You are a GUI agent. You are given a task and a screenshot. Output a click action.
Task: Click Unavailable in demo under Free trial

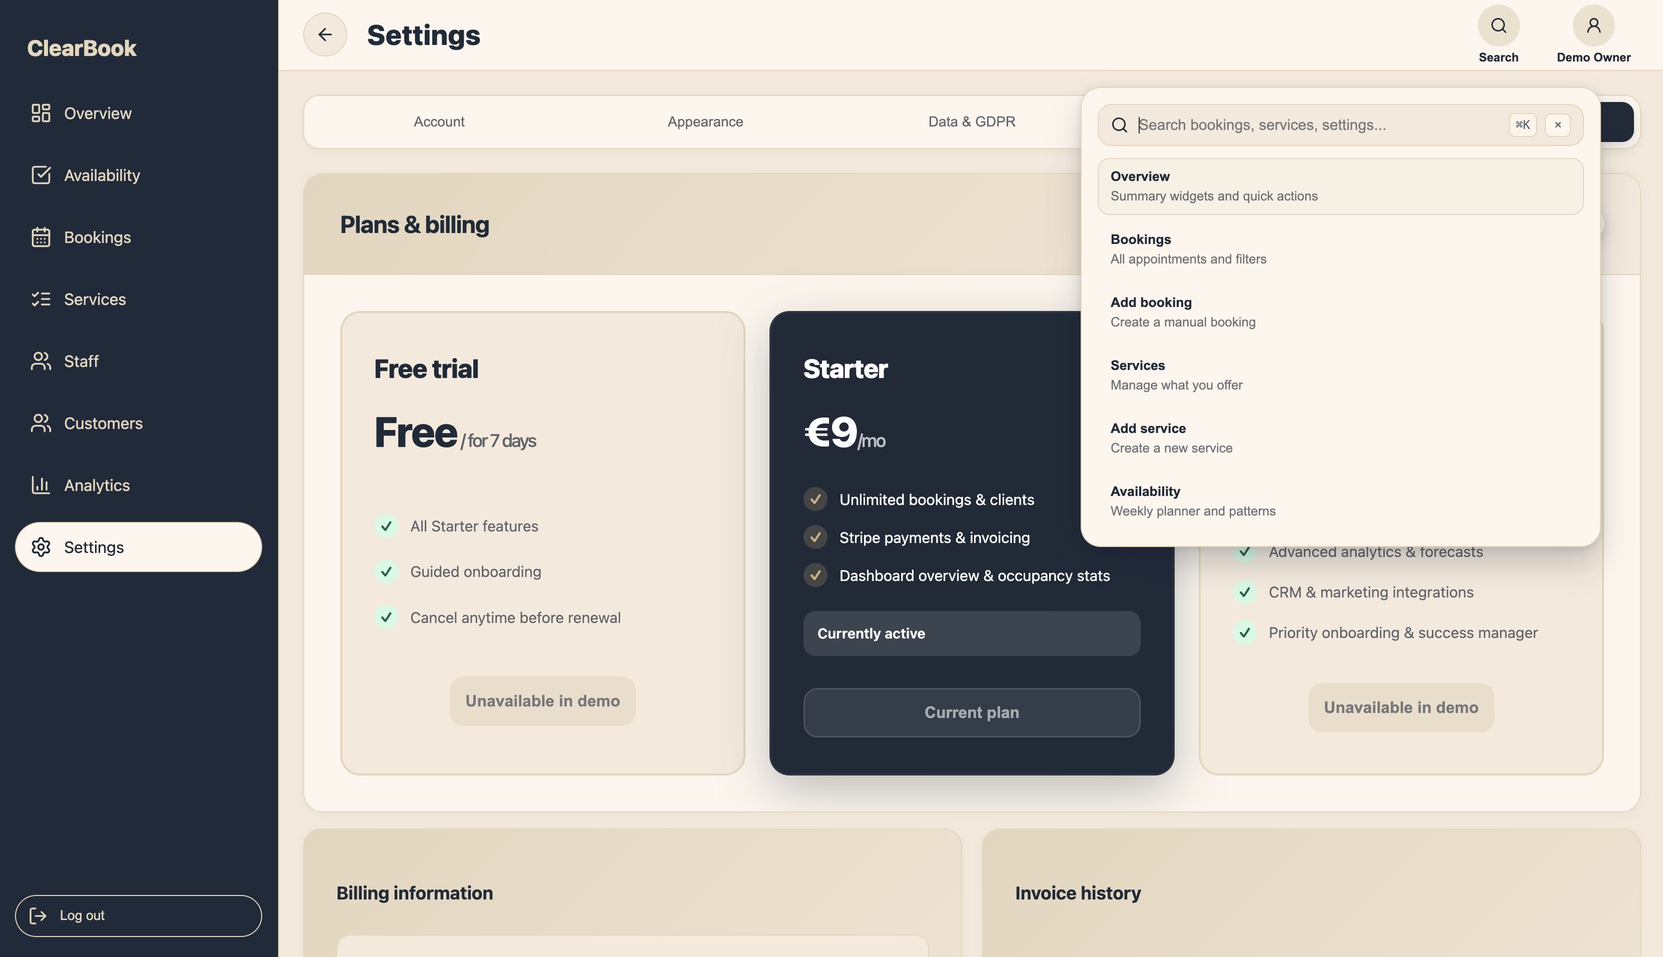pyautogui.click(x=542, y=700)
